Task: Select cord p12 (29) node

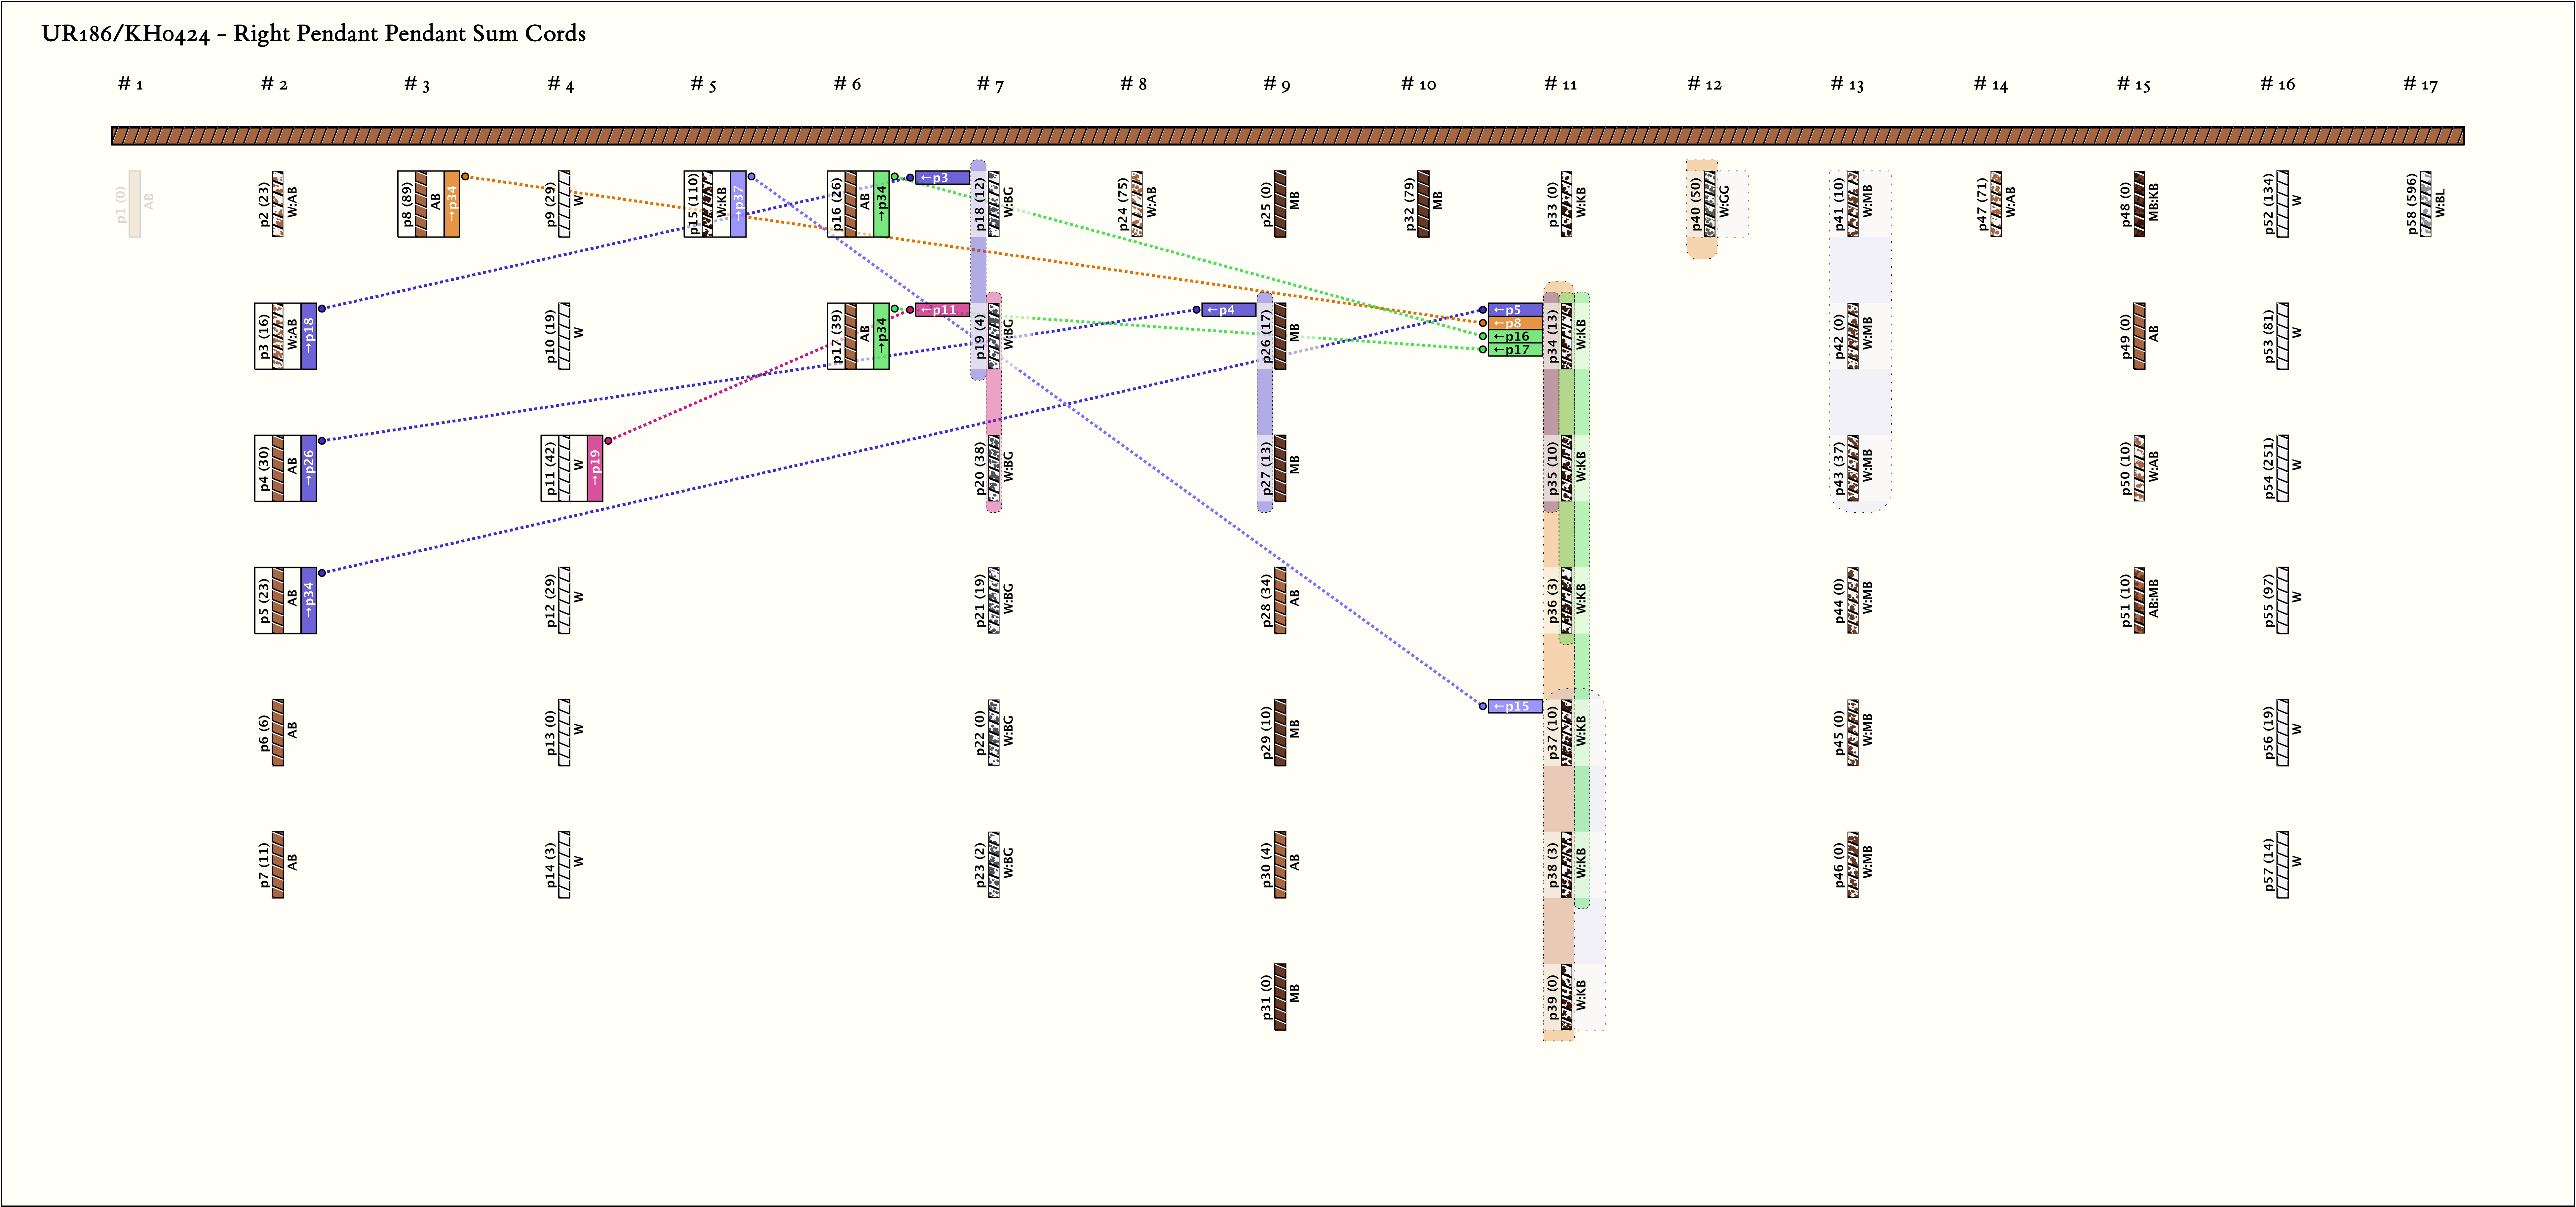Action: coord(564,601)
